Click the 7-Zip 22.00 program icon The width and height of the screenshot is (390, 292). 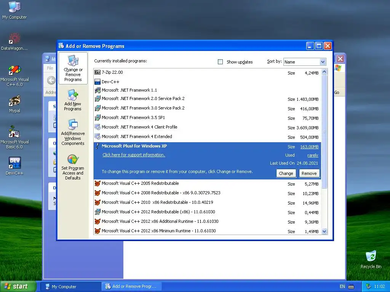(97, 72)
